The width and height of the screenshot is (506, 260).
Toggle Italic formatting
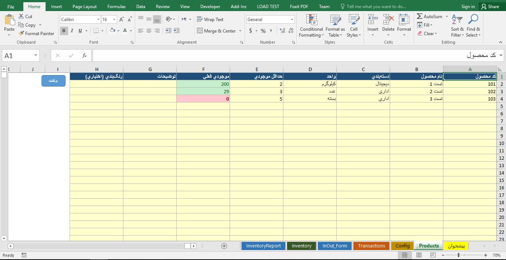point(72,31)
